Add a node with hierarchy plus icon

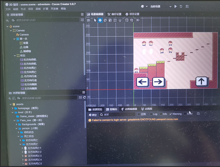[x=7, y=20]
